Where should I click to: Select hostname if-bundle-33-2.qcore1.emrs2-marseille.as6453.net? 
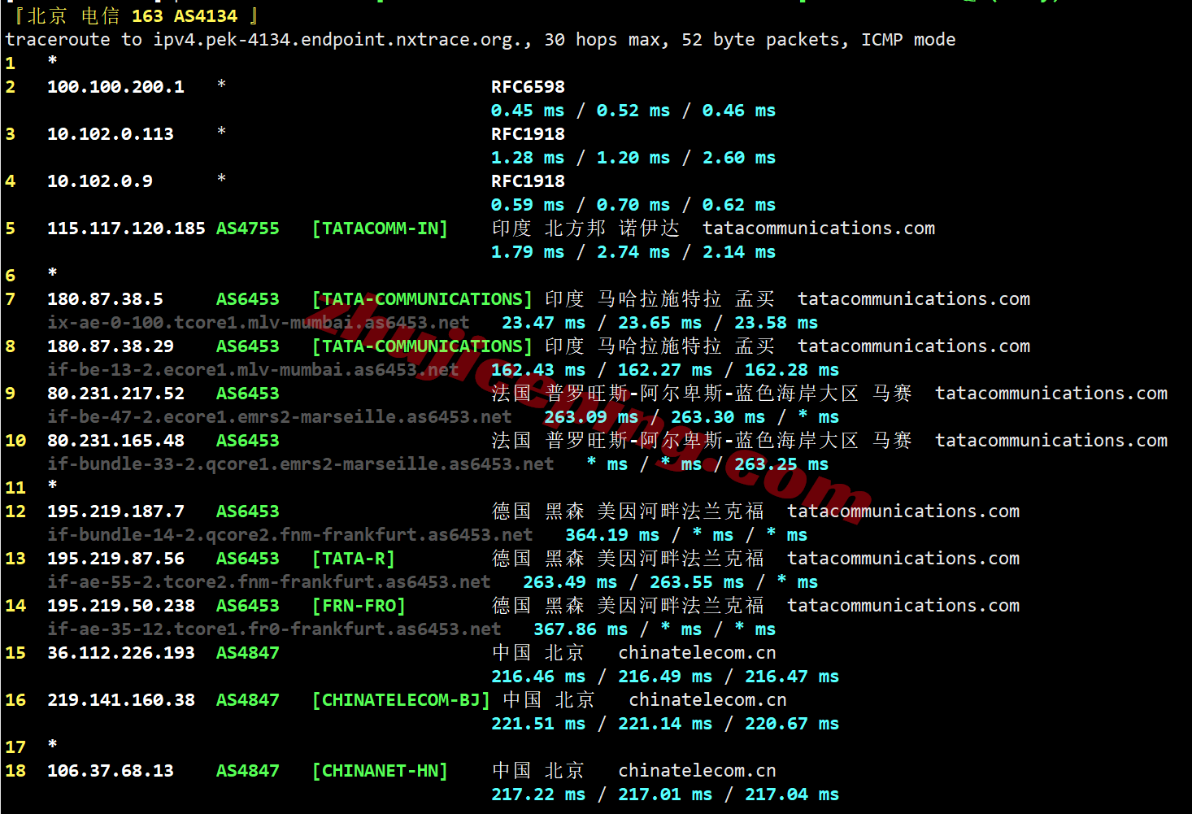tap(301, 464)
